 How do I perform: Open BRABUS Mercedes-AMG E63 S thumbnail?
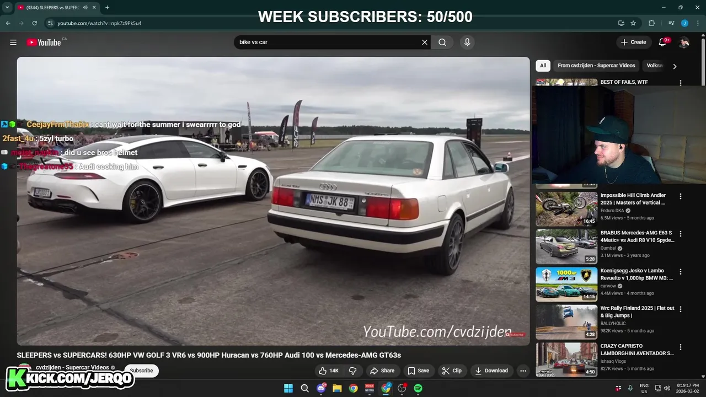pos(566,247)
